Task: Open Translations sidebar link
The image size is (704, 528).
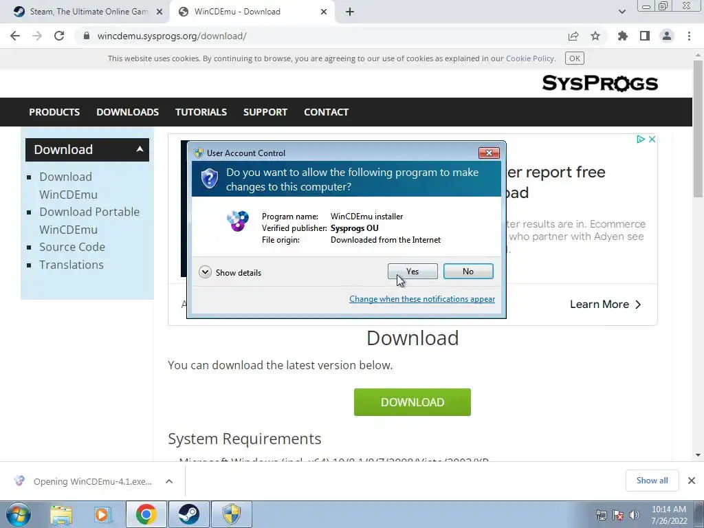Action: pyautogui.click(x=71, y=265)
